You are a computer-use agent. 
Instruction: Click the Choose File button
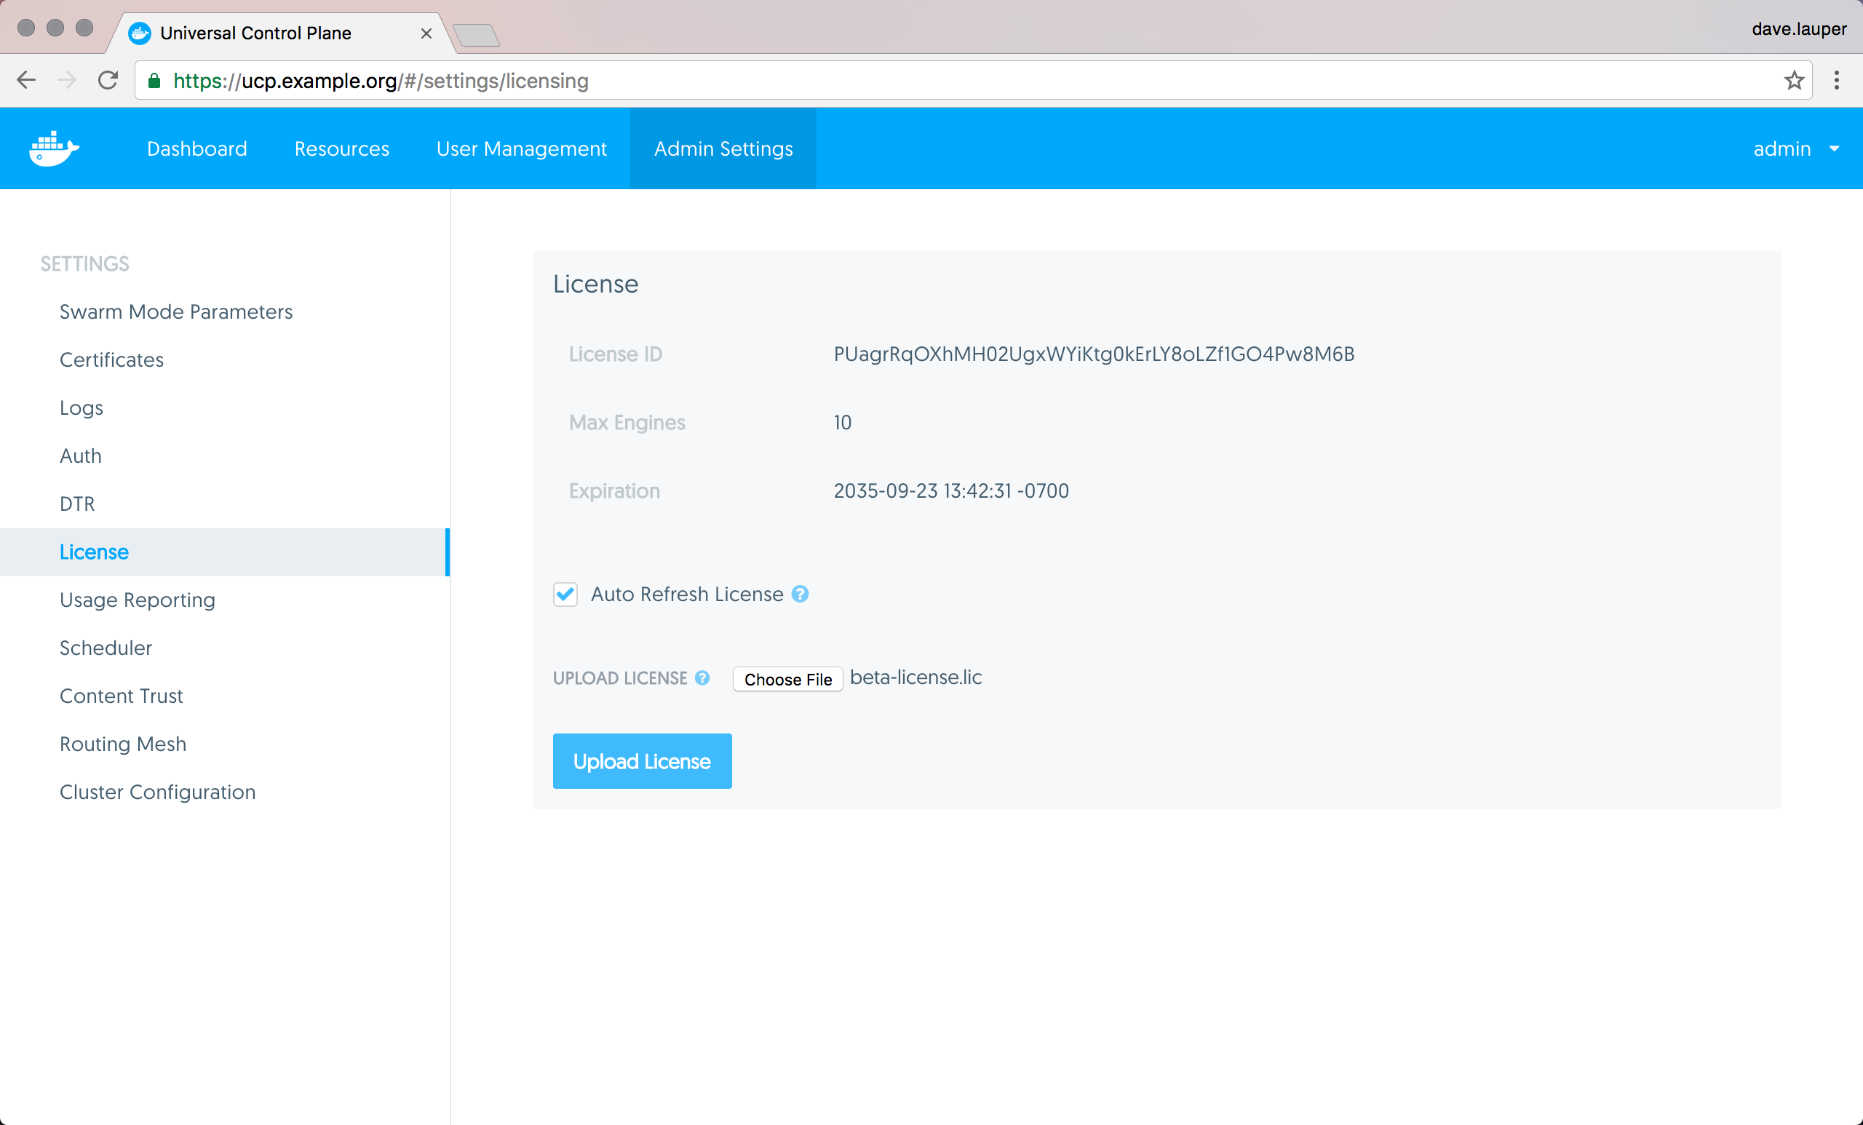point(787,679)
